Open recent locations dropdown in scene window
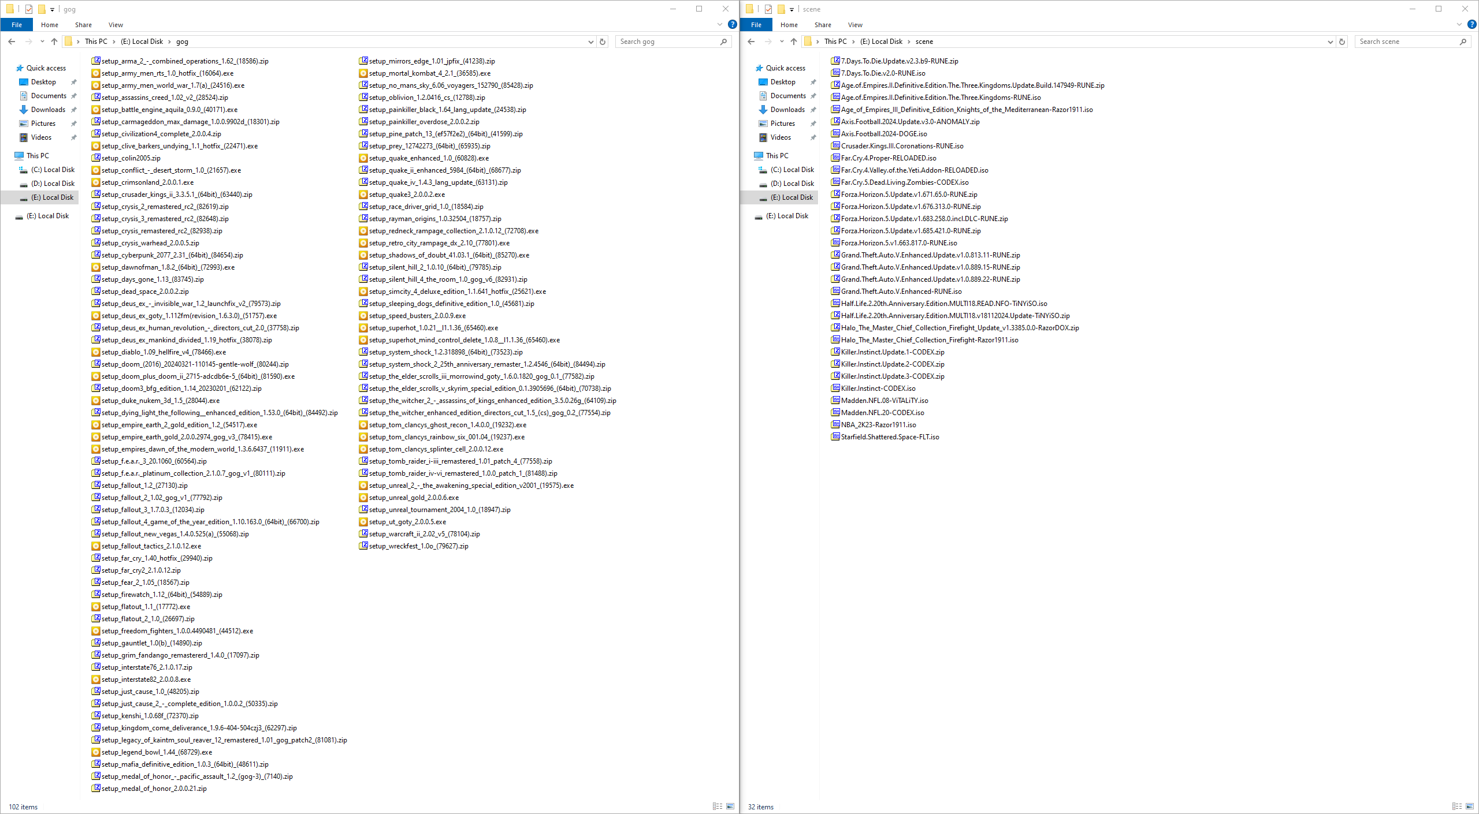Viewport: 1479px width, 814px height. 782,42
